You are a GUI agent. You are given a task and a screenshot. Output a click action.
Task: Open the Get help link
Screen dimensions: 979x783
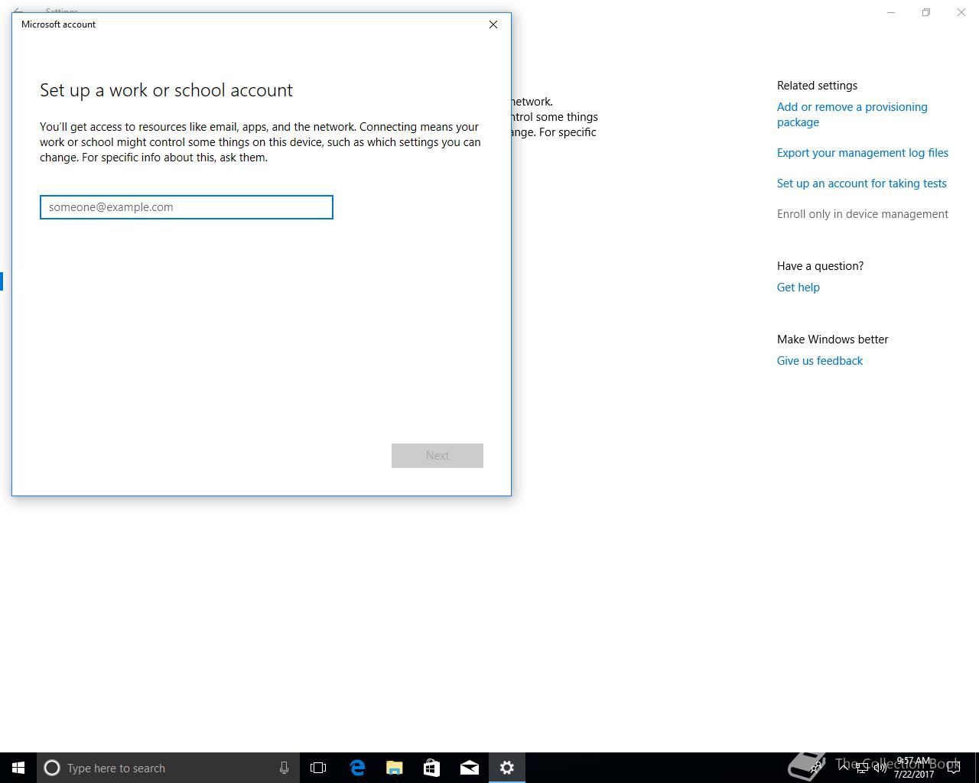point(798,288)
